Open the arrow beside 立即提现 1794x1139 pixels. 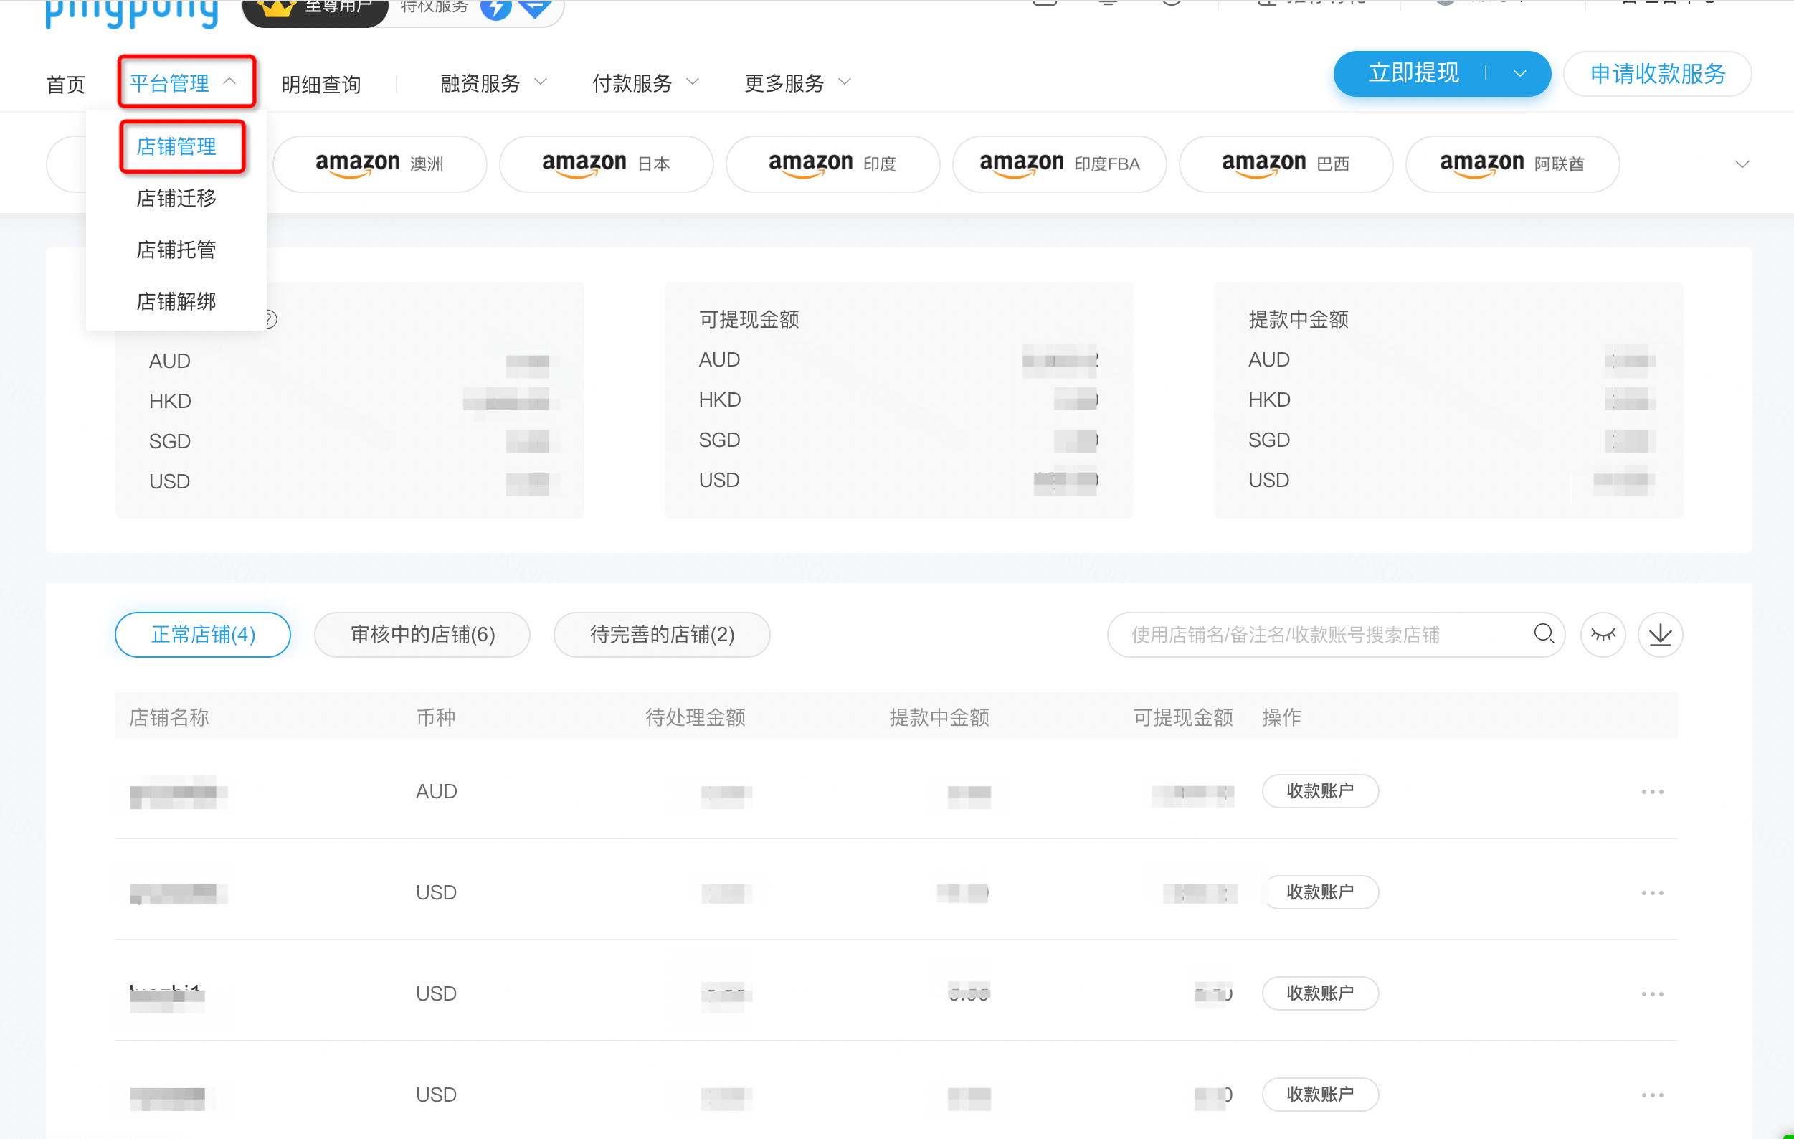(x=1520, y=73)
